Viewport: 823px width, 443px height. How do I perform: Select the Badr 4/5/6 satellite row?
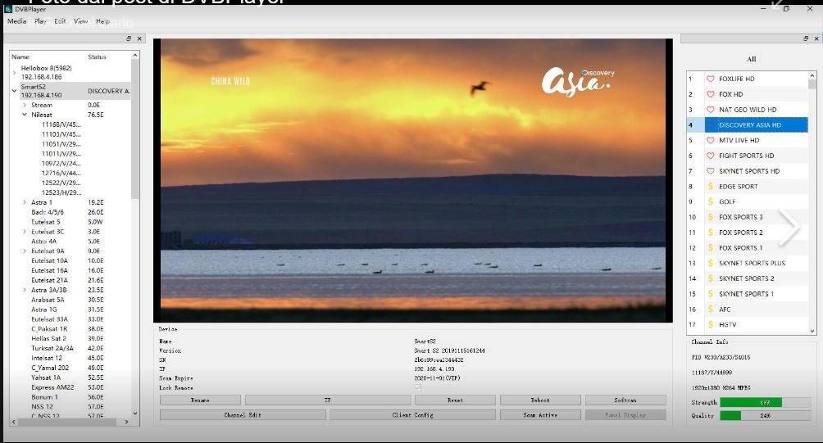(48, 212)
